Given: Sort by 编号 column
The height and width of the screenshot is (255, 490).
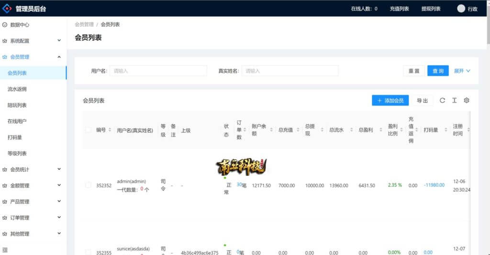Looking at the screenshot, I should pyautogui.click(x=110, y=130).
